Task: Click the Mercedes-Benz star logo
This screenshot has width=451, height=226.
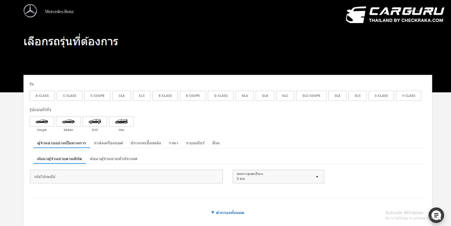Action: pos(31,11)
